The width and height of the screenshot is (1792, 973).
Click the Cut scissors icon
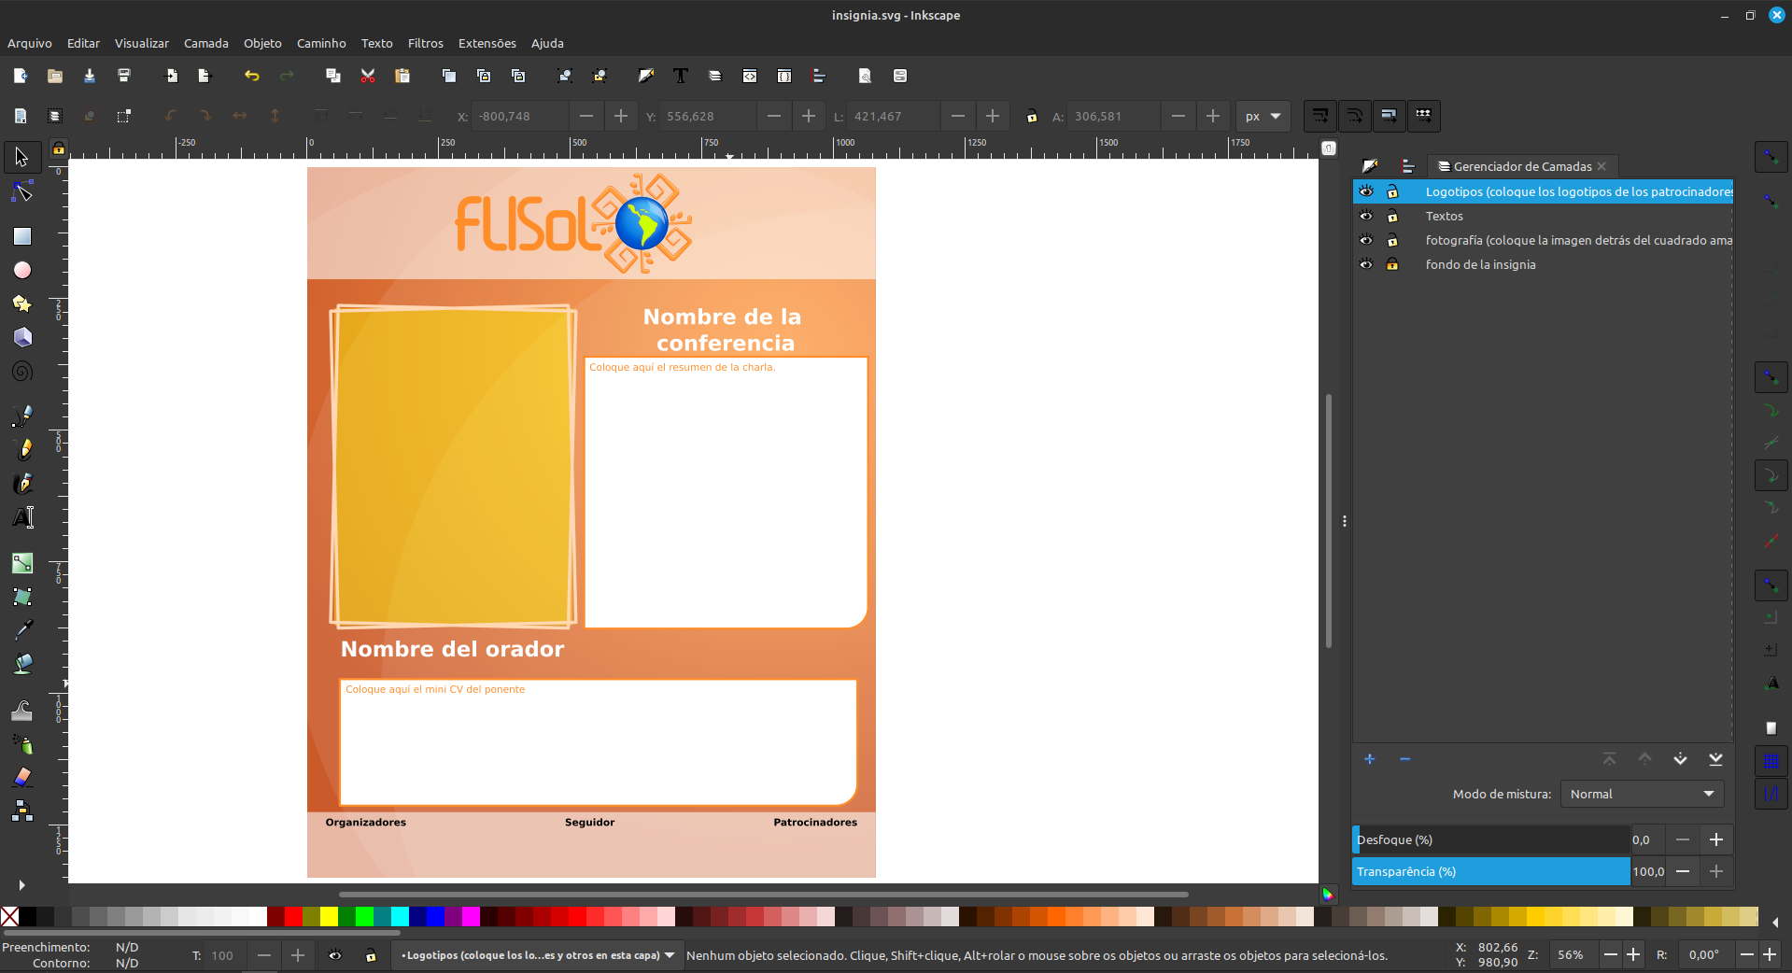368,76
